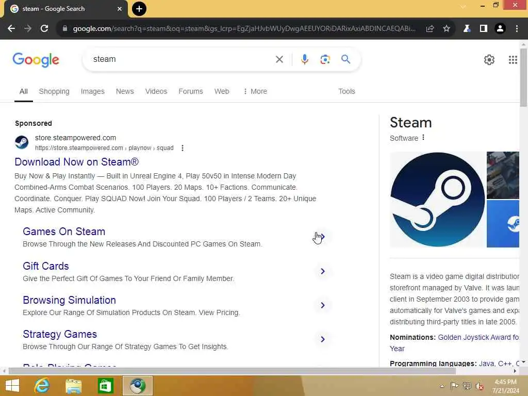Start a voice search with microphone
528x396 pixels.
click(304, 60)
